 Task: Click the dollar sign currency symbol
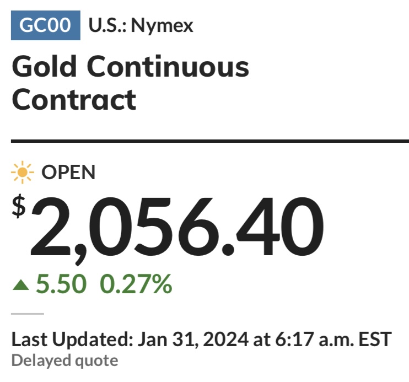tap(19, 206)
